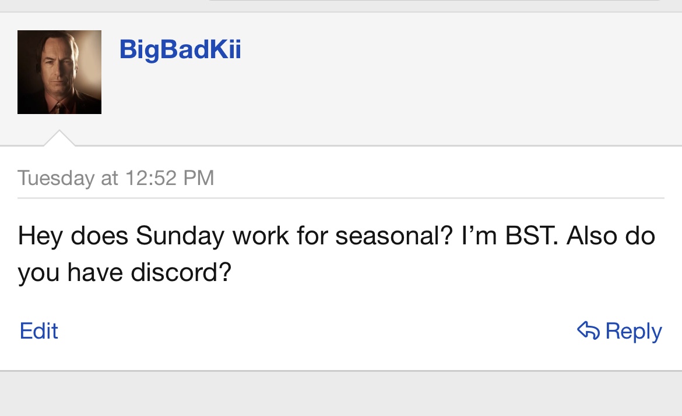The image size is (682, 416).
Task: Click the word have in the message
Action: [x=95, y=271]
